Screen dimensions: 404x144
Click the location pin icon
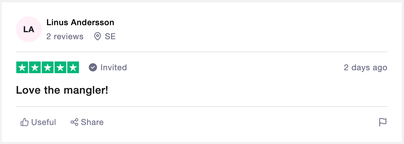tap(97, 37)
